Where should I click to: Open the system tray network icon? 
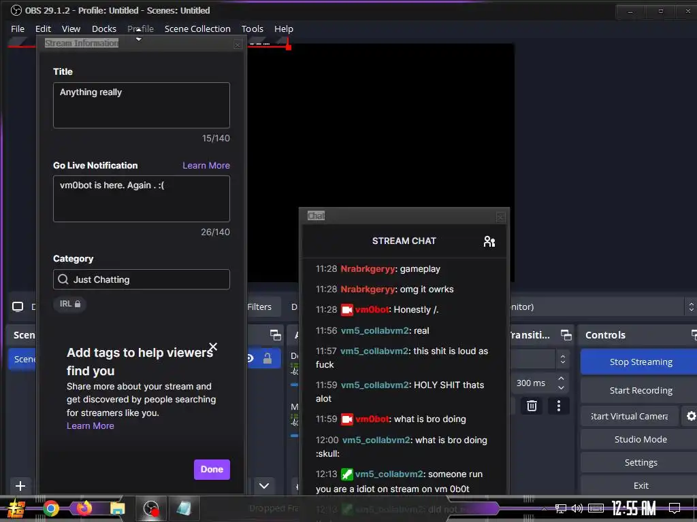561,508
